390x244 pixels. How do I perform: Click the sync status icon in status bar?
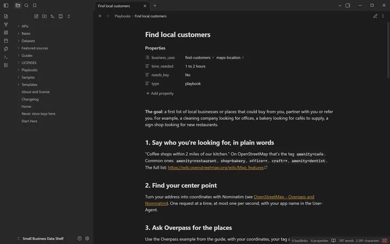click(x=385, y=241)
